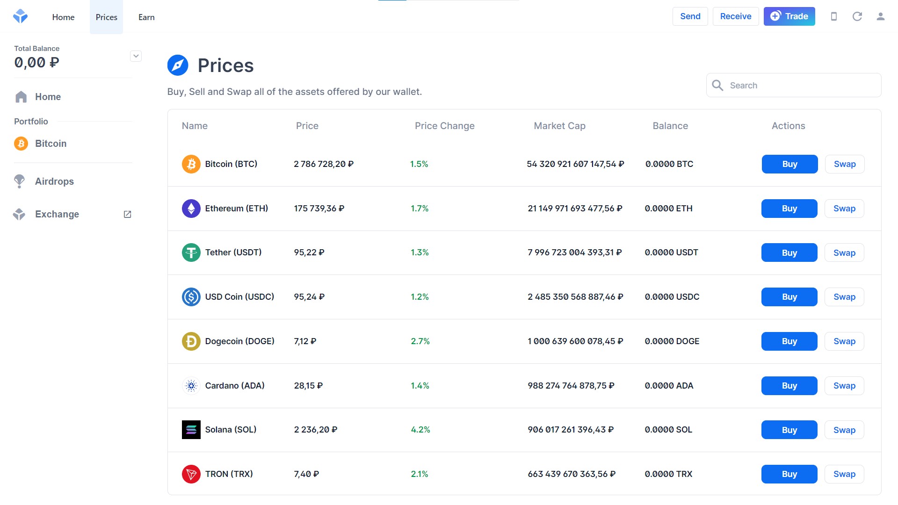898x505 pixels.
Task: Select the Prices tab in top navigation
Action: click(x=106, y=17)
